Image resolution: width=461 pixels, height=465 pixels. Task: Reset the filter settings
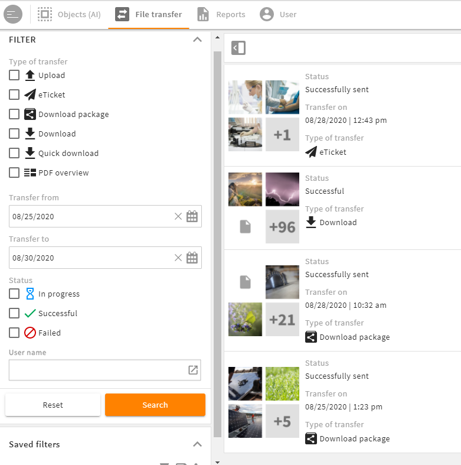[x=53, y=405]
